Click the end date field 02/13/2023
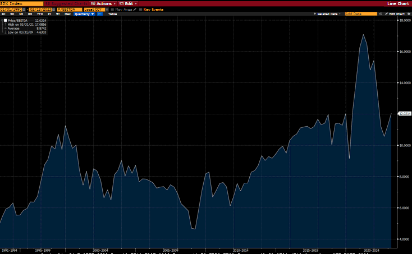Viewport: 412px width, 254px height. pyautogui.click(x=40, y=10)
